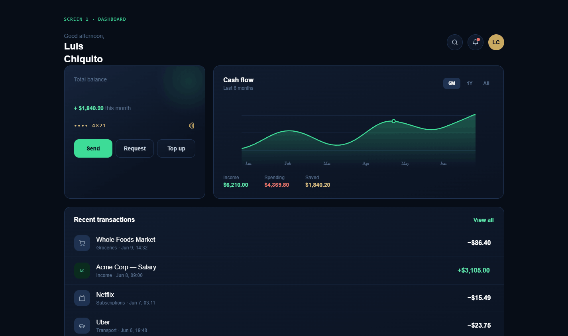
Task: Click Subscriptions · Jun 7, 03:11 detail
Action: pyautogui.click(x=126, y=303)
